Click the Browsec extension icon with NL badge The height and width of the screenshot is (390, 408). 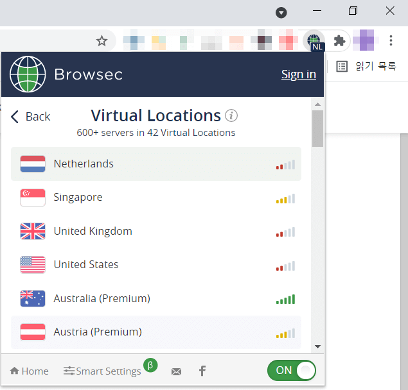click(314, 42)
